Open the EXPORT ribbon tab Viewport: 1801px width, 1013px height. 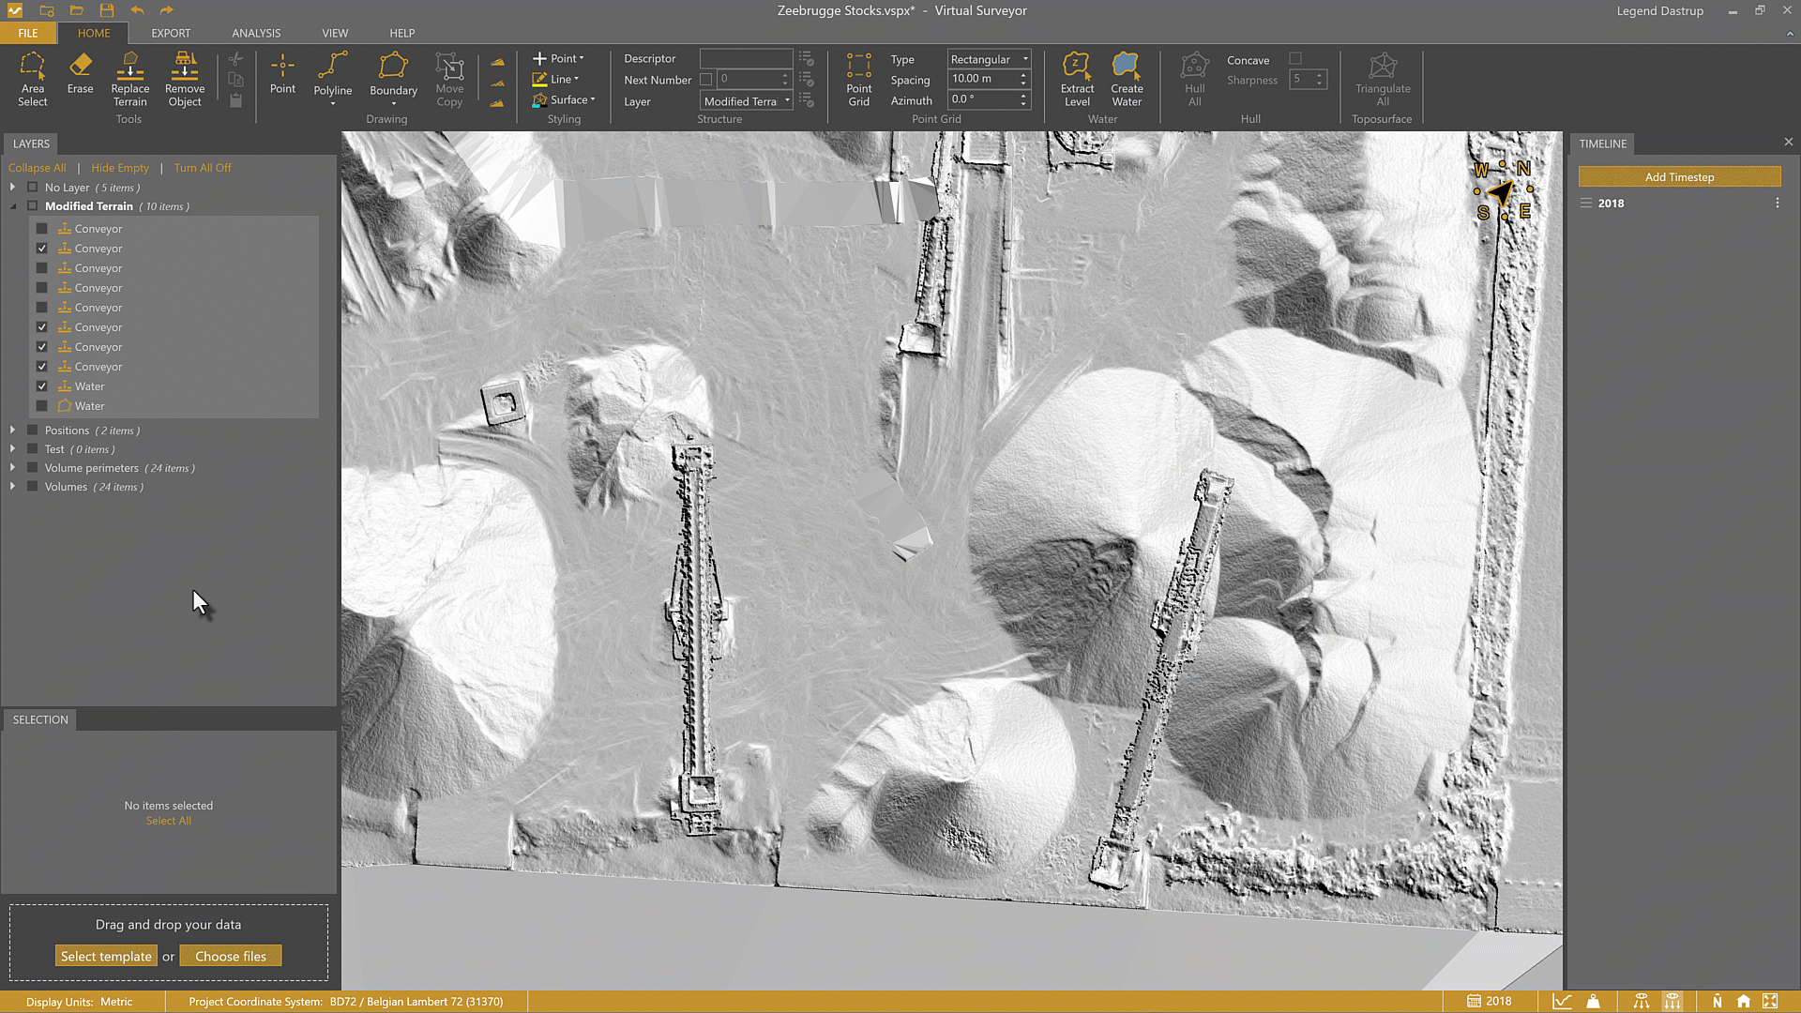[x=171, y=33]
